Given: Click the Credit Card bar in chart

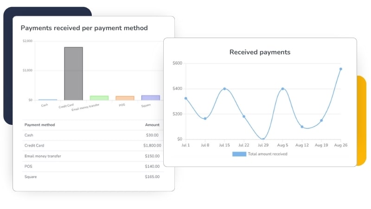Looking at the screenshot, I should tap(73, 73).
